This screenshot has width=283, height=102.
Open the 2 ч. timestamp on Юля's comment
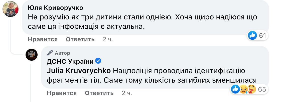(108, 39)
